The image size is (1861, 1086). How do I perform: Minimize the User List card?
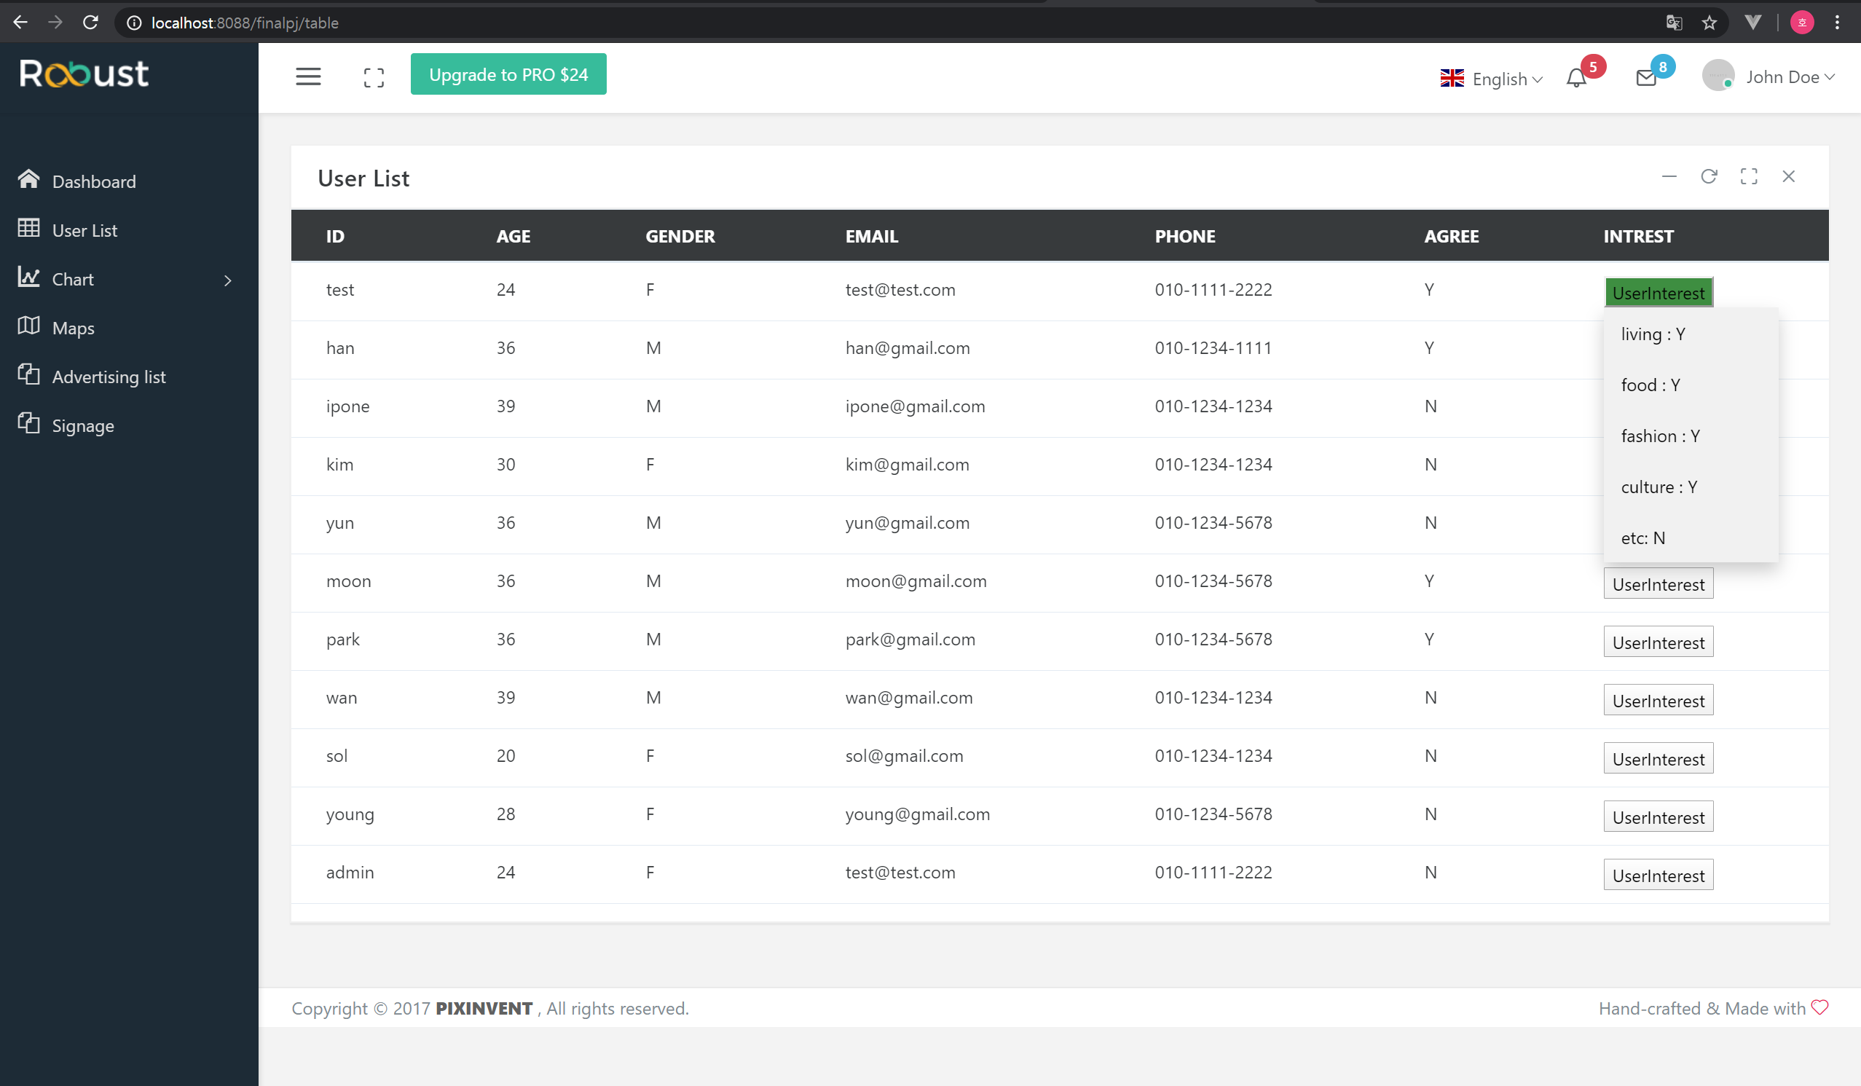1669,177
